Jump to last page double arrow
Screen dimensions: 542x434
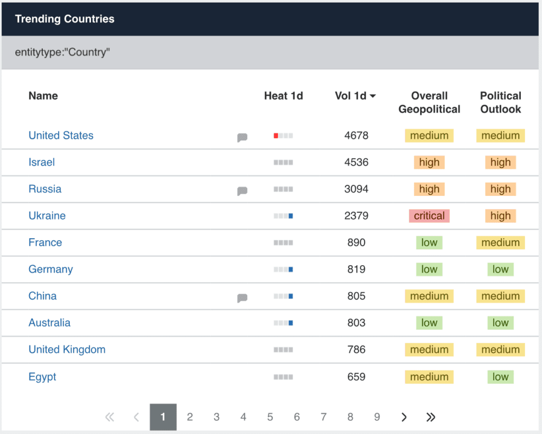(431, 417)
